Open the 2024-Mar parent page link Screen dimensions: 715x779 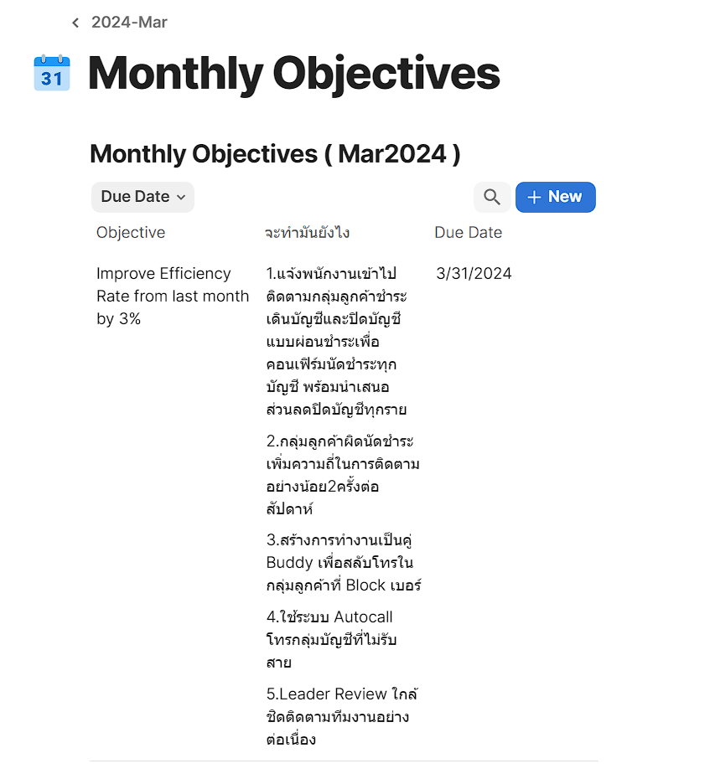click(129, 23)
